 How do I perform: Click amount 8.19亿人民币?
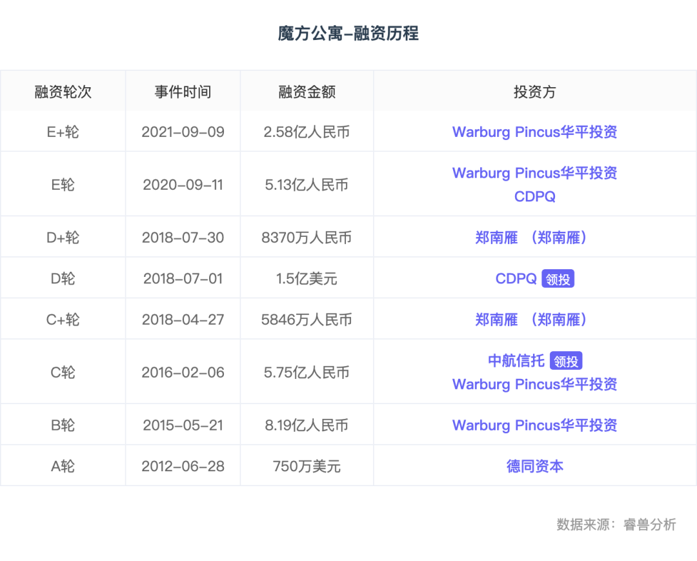(x=307, y=425)
